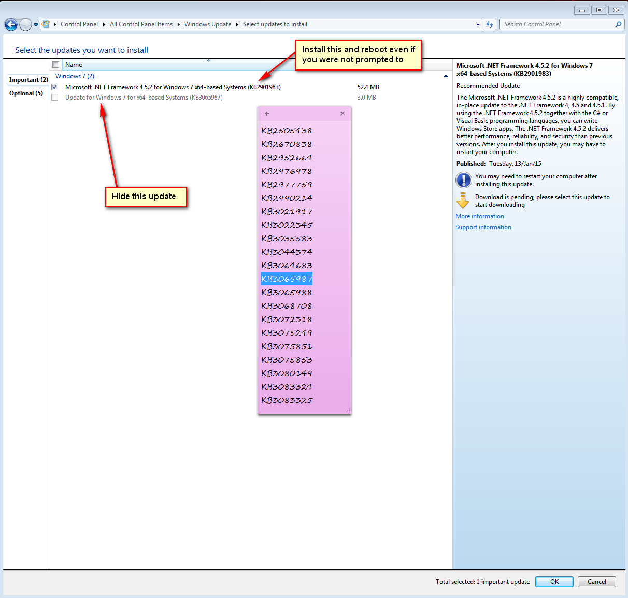Click KB3021917 in the sticky note
628x598 pixels.
click(287, 212)
